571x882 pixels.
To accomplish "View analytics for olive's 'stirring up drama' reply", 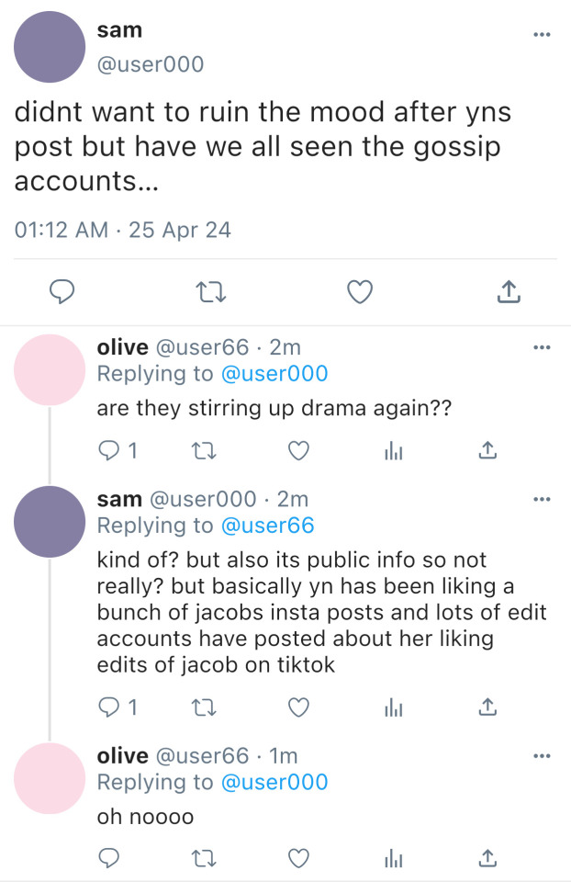I will [x=394, y=451].
